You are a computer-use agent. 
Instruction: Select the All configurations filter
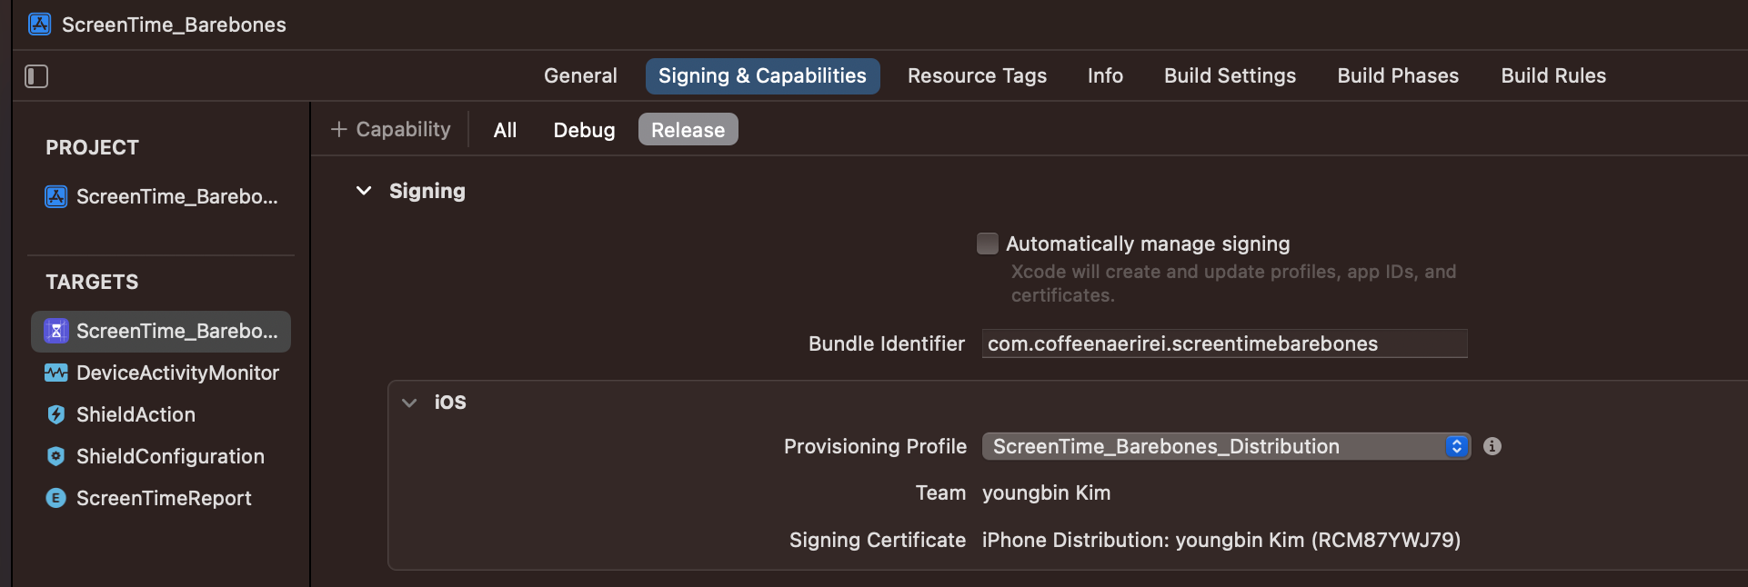point(505,130)
